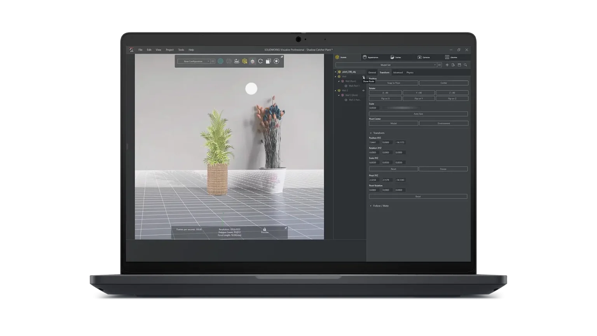Open the Tools menu
This screenshot has height=336, width=597.
point(181,50)
